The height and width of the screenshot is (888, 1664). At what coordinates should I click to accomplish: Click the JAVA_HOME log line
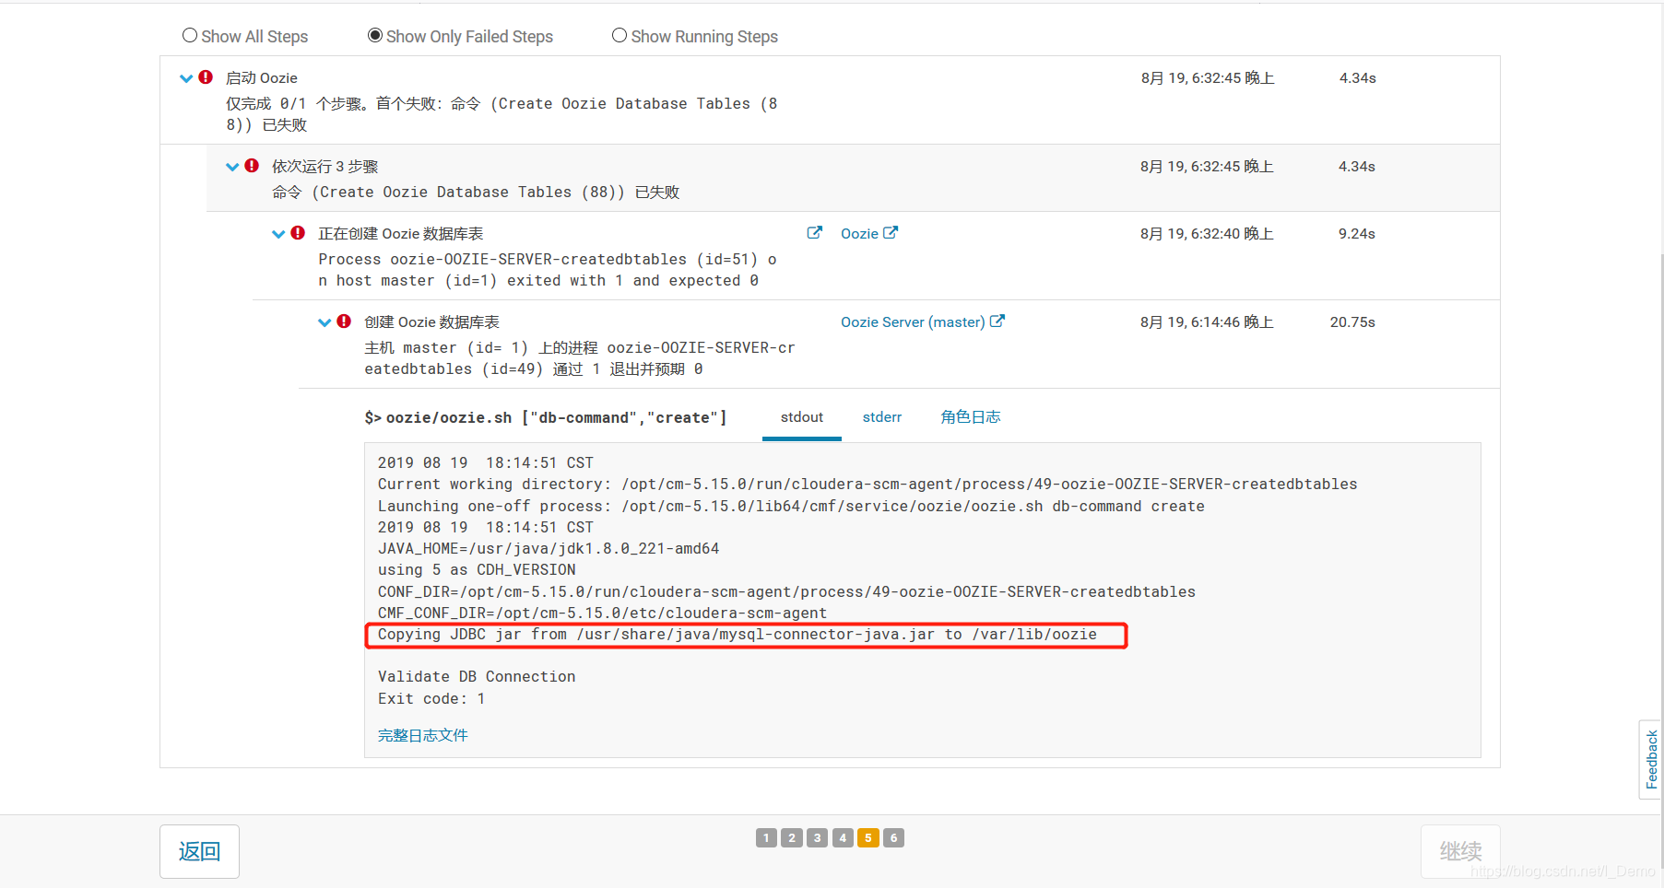pos(549,549)
